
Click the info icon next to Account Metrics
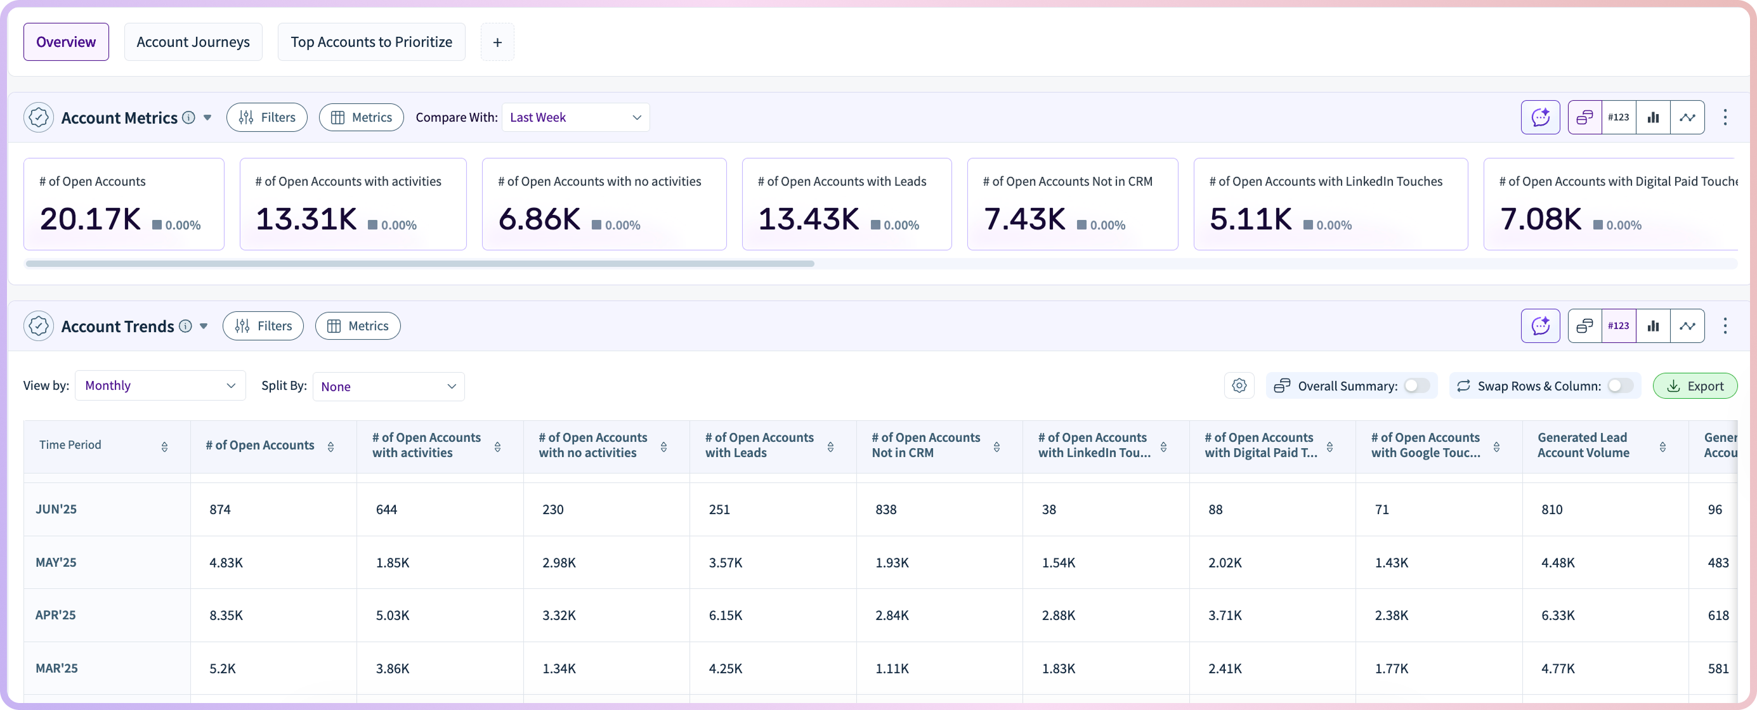189,117
